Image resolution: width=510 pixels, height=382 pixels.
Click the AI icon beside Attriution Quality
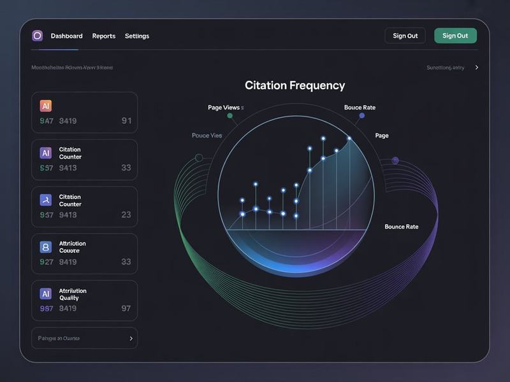(x=46, y=294)
